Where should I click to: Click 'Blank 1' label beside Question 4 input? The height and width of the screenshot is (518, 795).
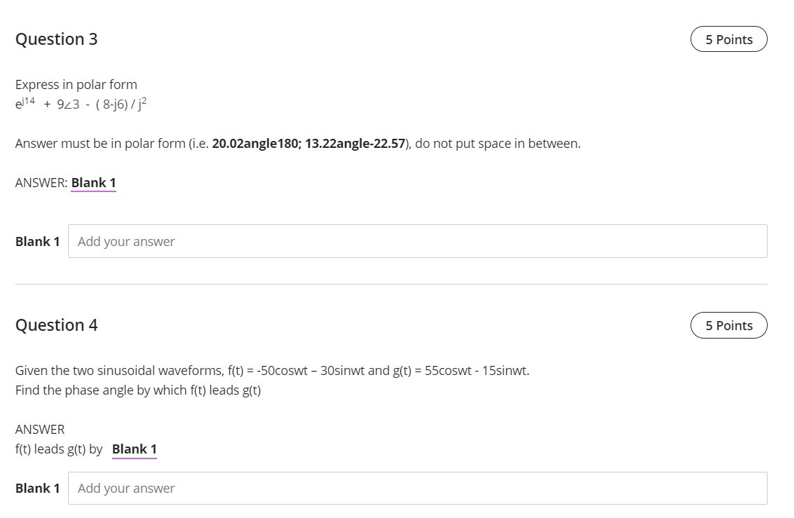coord(37,488)
